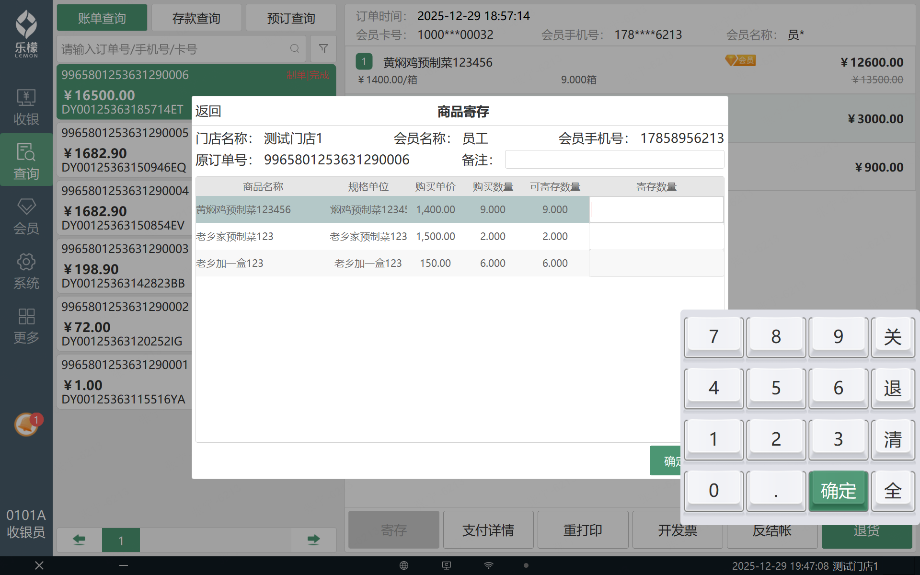
Task: Open the 系统 settings gear icon
Action: 26,270
